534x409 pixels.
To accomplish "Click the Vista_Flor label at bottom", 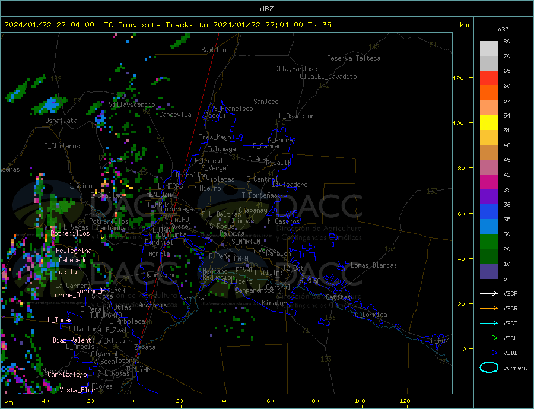I will coord(77,390).
